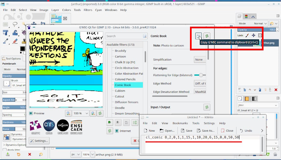Click Open... button in KWrite toolbar
The height and width of the screenshot is (160, 281).
point(167,131)
